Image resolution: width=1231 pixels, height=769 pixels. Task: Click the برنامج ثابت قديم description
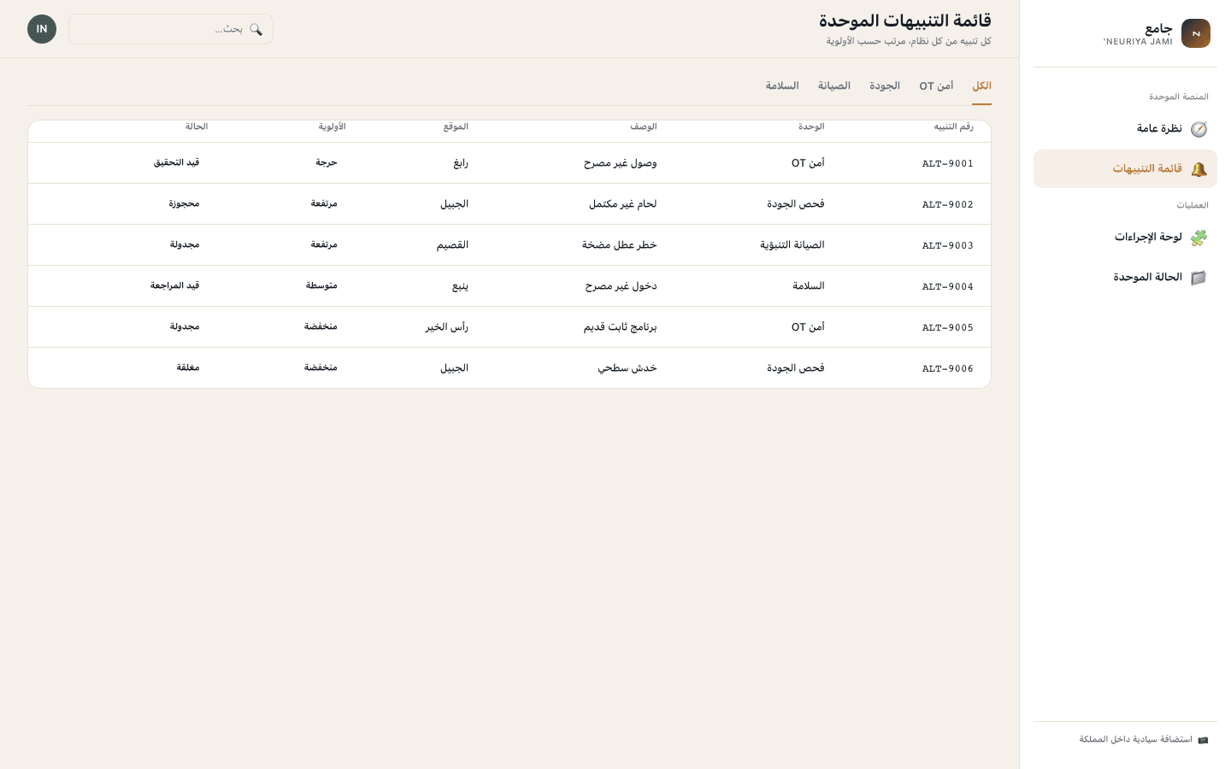[x=621, y=327]
